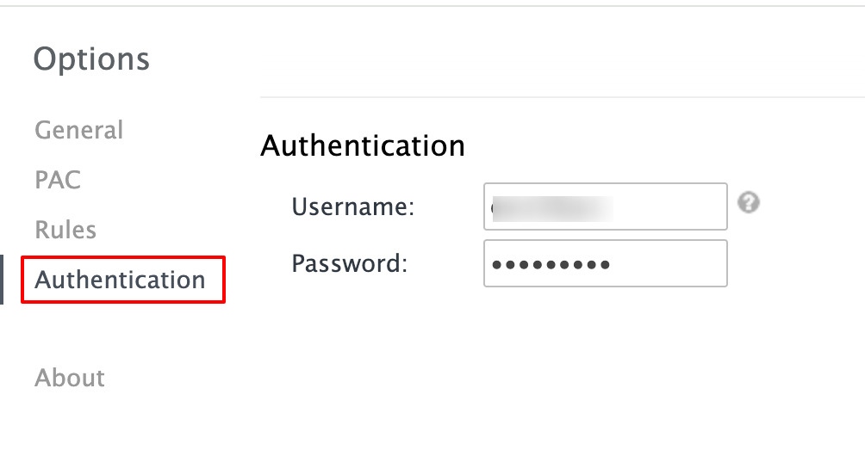Click the divider line above Authentication heading

(x=560, y=97)
